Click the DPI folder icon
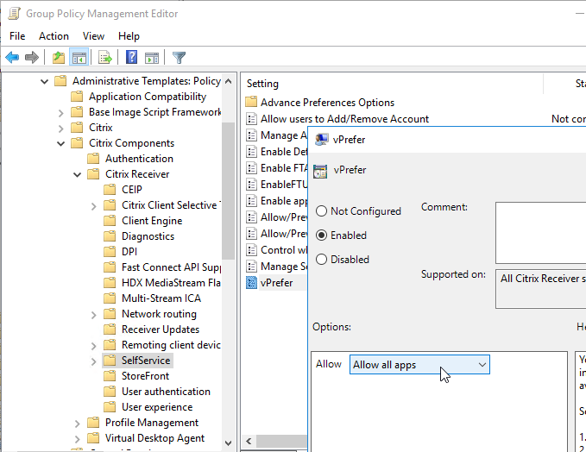 (110, 251)
